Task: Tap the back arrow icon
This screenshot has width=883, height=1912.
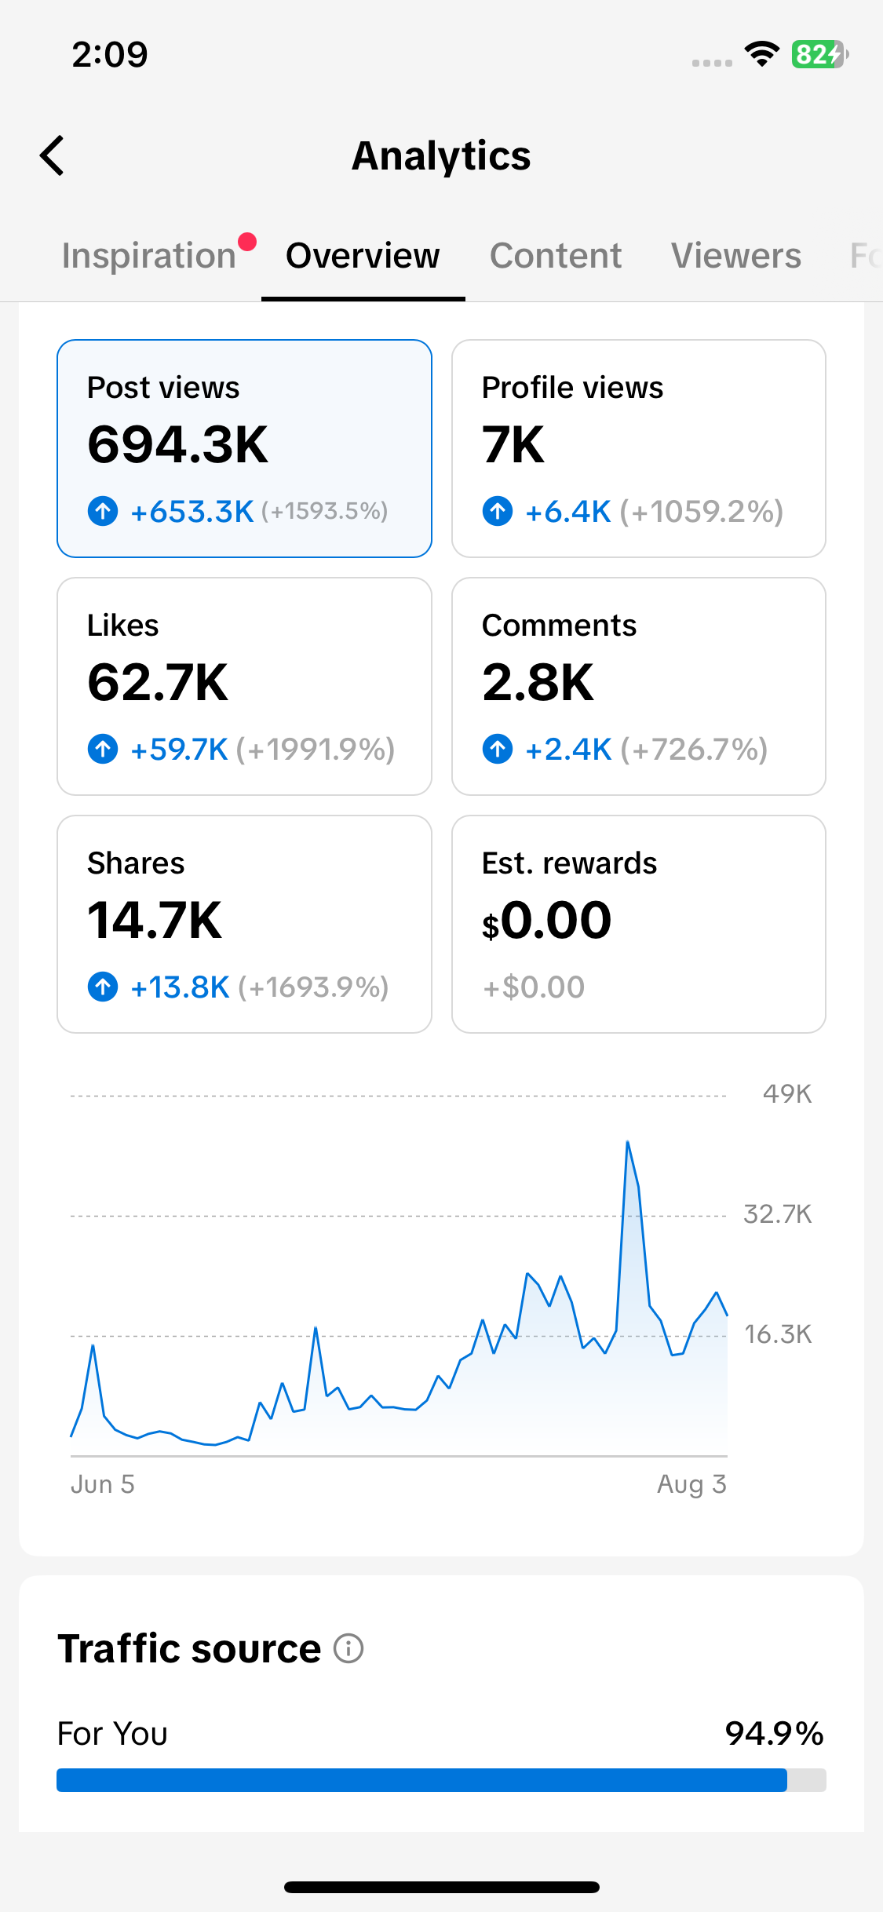Action: 52,155
